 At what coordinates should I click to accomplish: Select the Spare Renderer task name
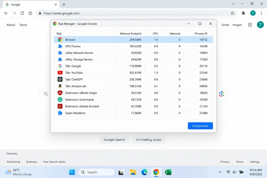pos(75,113)
